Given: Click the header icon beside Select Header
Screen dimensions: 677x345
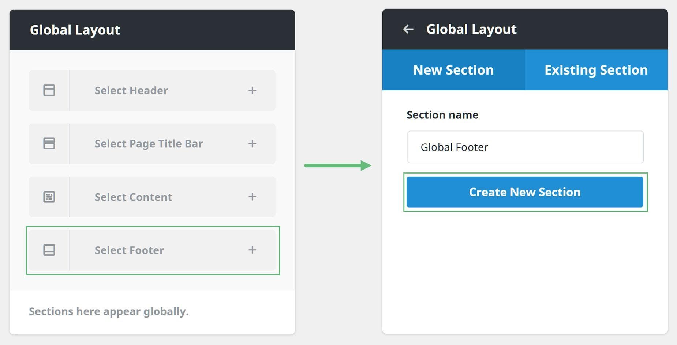Looking at the screenshot, I should coord(49,90).
